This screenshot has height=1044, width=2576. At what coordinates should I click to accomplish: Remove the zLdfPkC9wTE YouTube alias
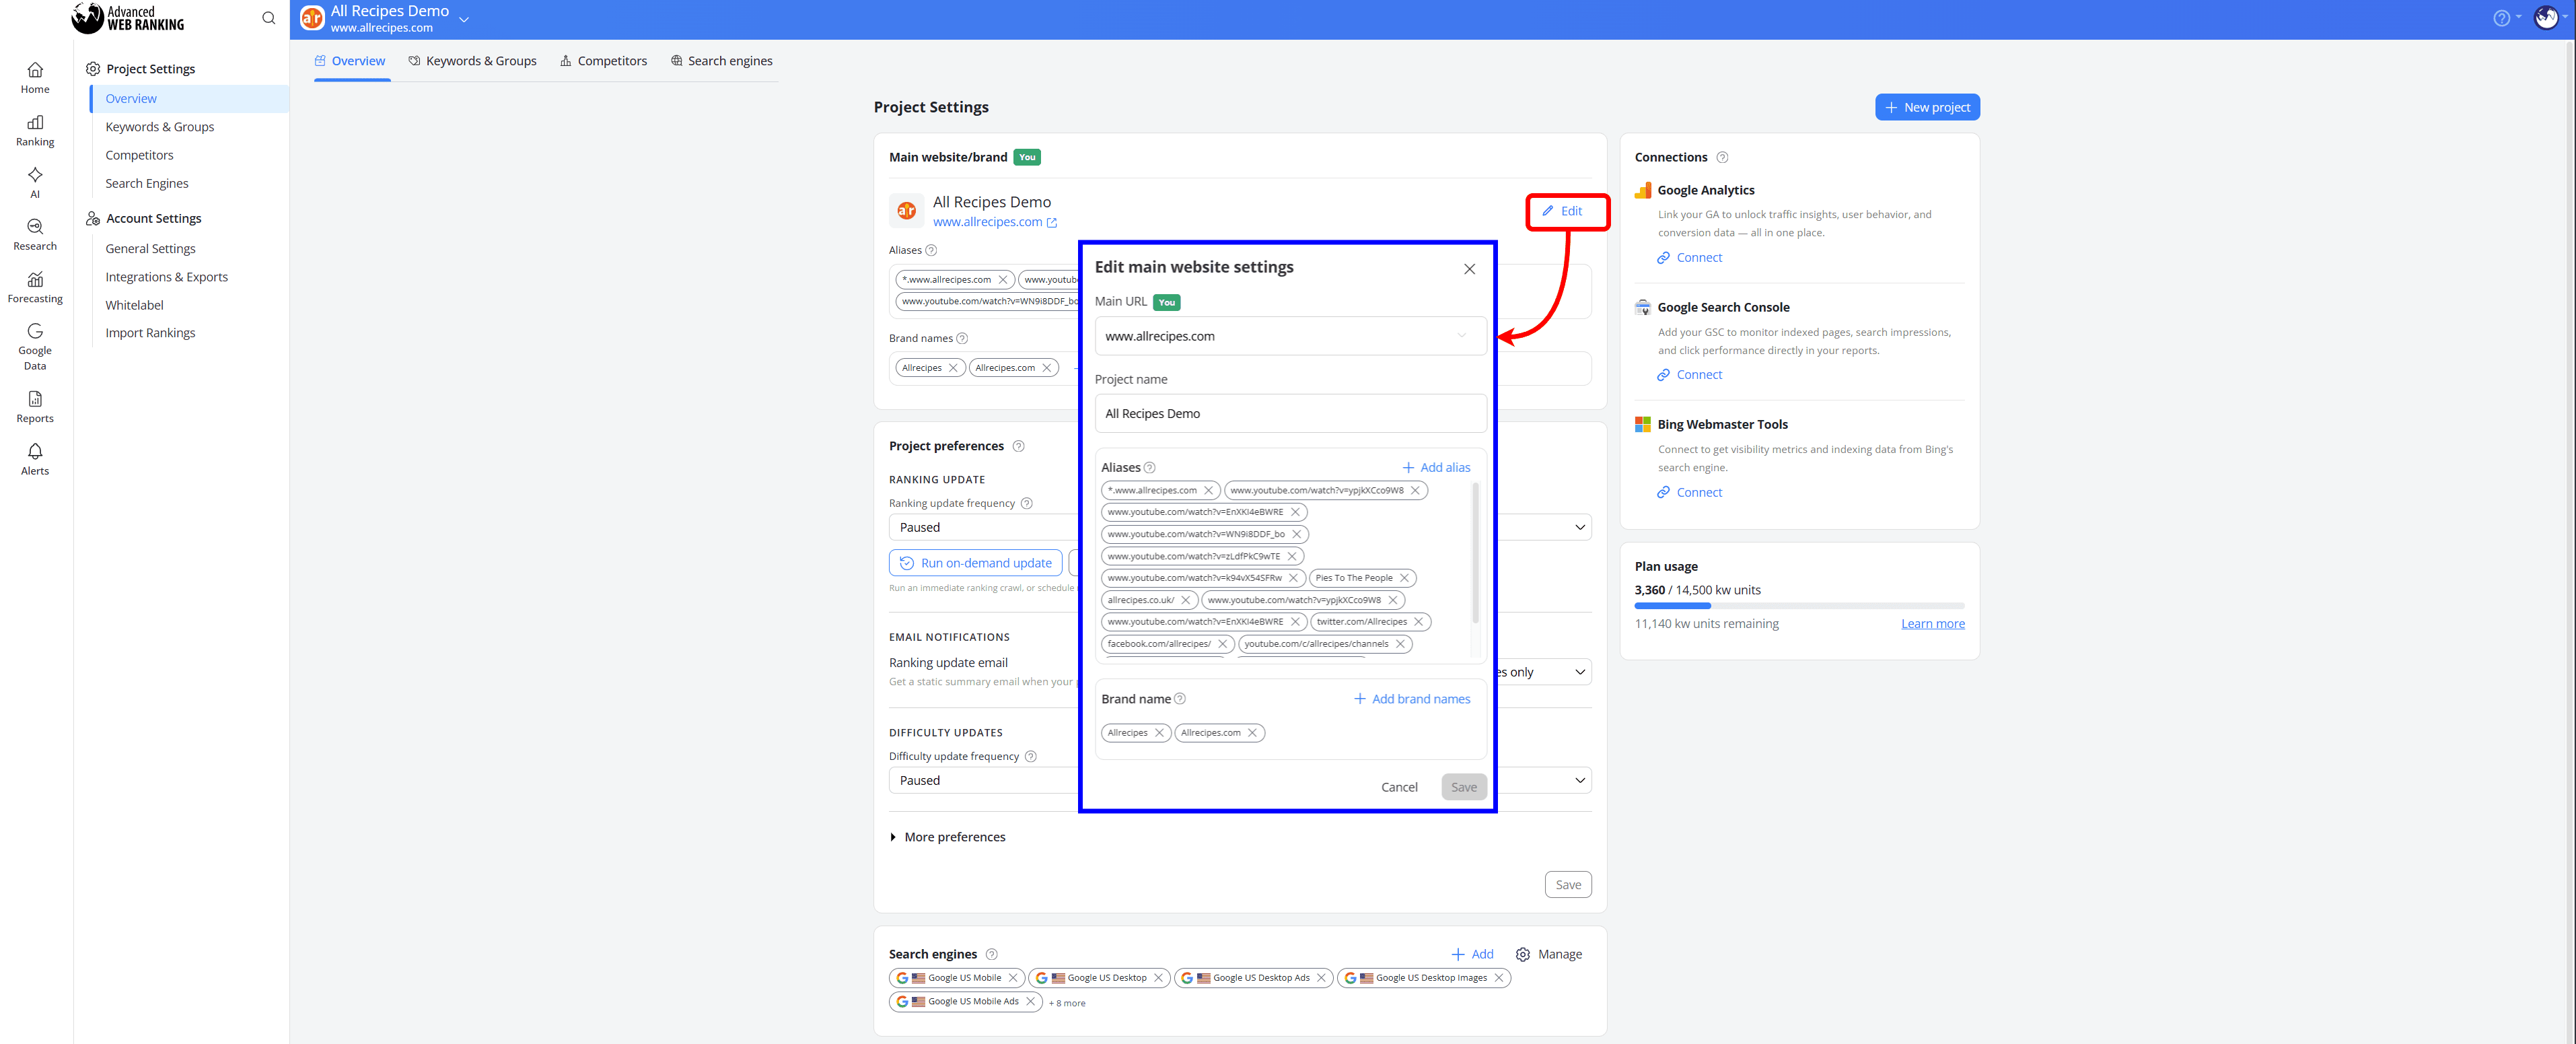[1292, 556]
